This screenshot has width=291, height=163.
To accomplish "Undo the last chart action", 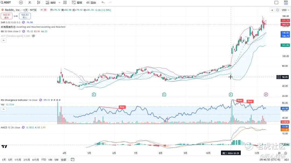I will [x=103, y=2].
